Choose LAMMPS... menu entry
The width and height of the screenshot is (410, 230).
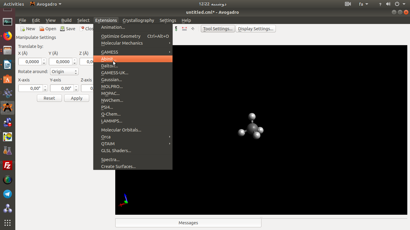pos(133,121)
